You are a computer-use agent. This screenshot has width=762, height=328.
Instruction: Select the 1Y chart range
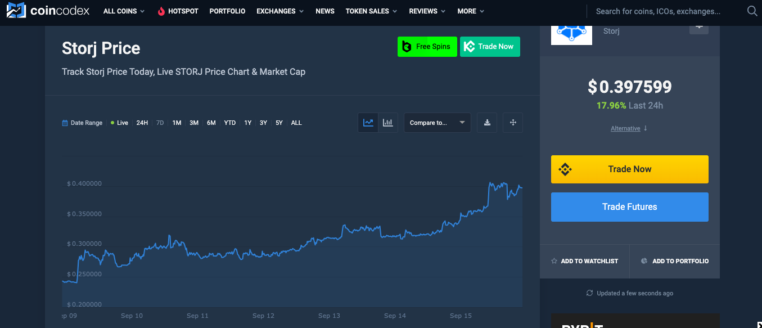248,123
